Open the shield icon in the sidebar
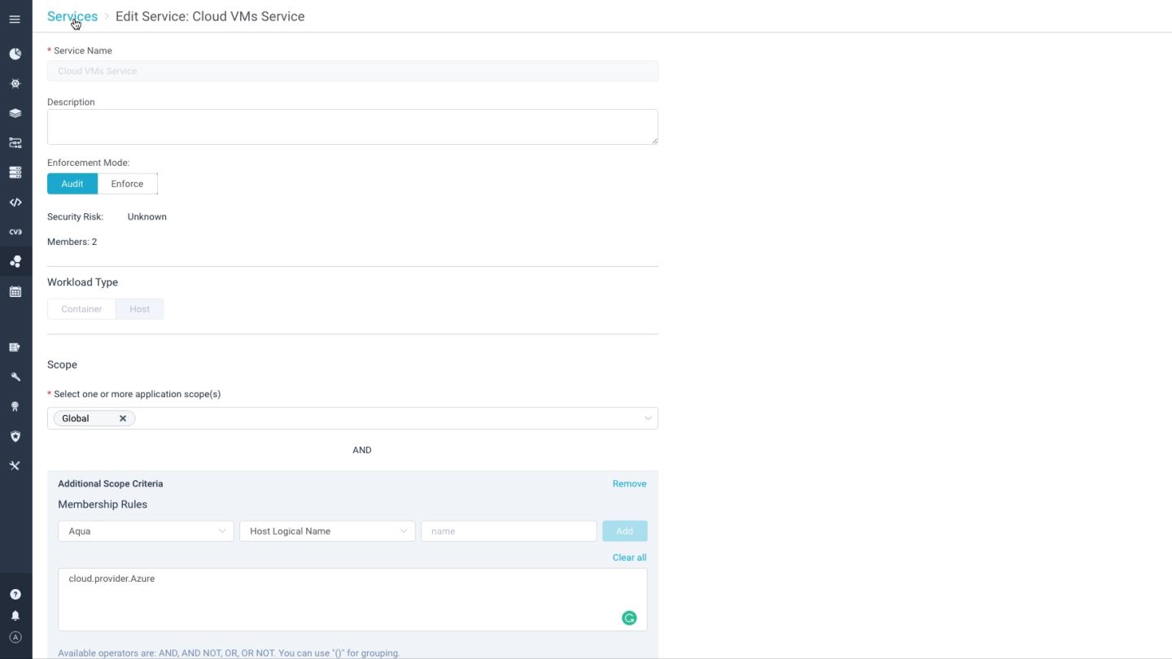Image resolution: width=1172 pixels, height=659 pixels. tap(15, 436)
